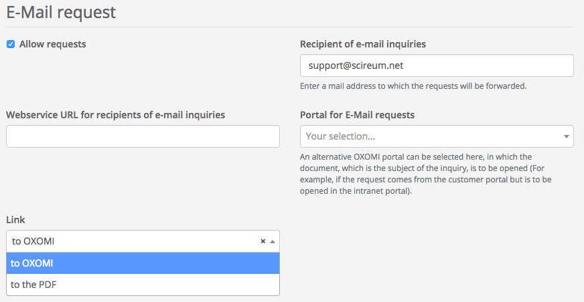Toggle the Allow requests checkbox

click(11, 44)
